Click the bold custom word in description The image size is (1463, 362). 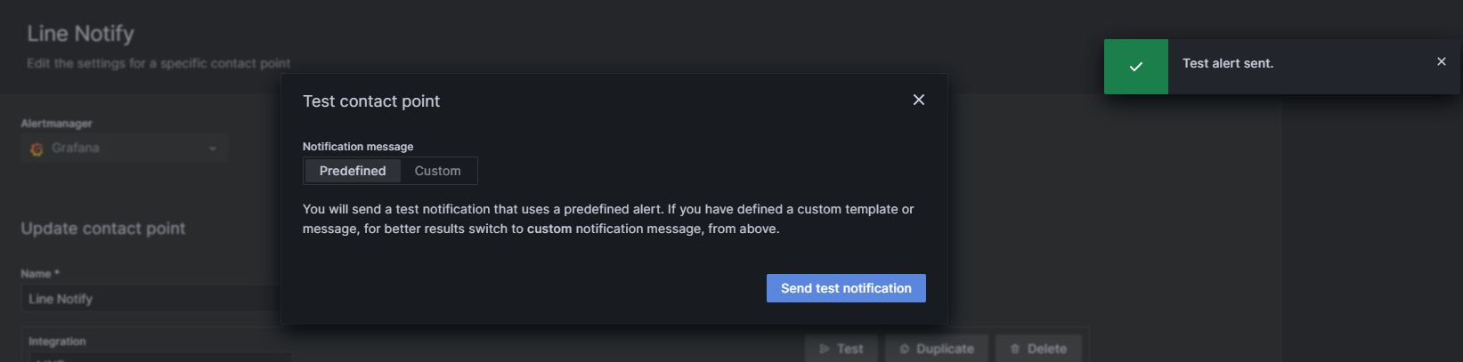[x=549, y=229]
